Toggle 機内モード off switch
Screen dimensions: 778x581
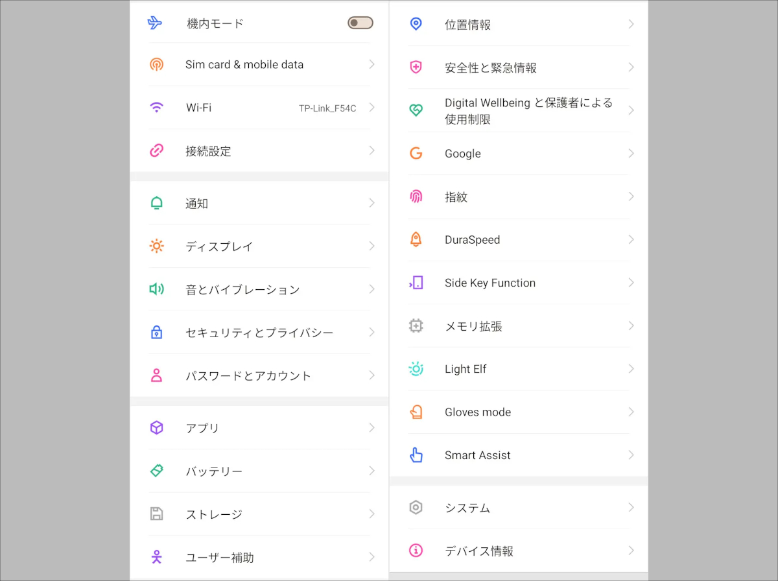click(360, 22)
